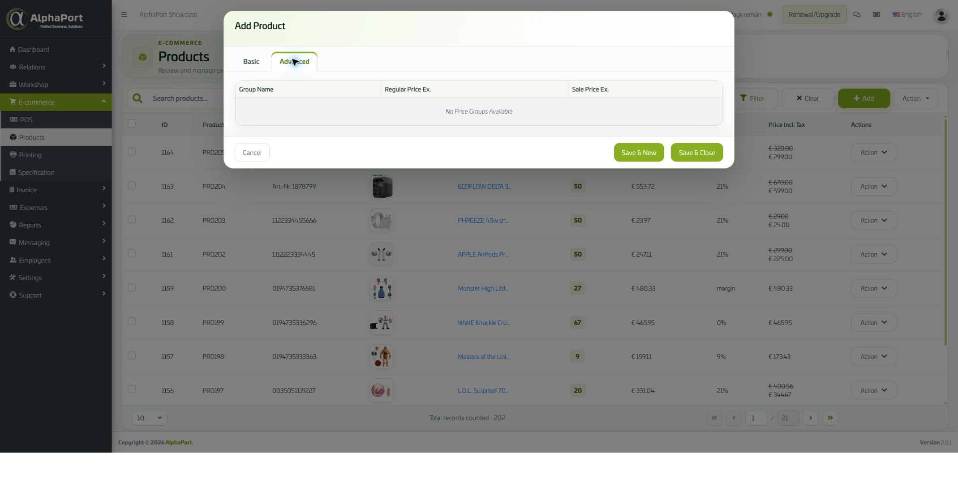Expand the Invoice sidebar menu

(x=56, y=190)
